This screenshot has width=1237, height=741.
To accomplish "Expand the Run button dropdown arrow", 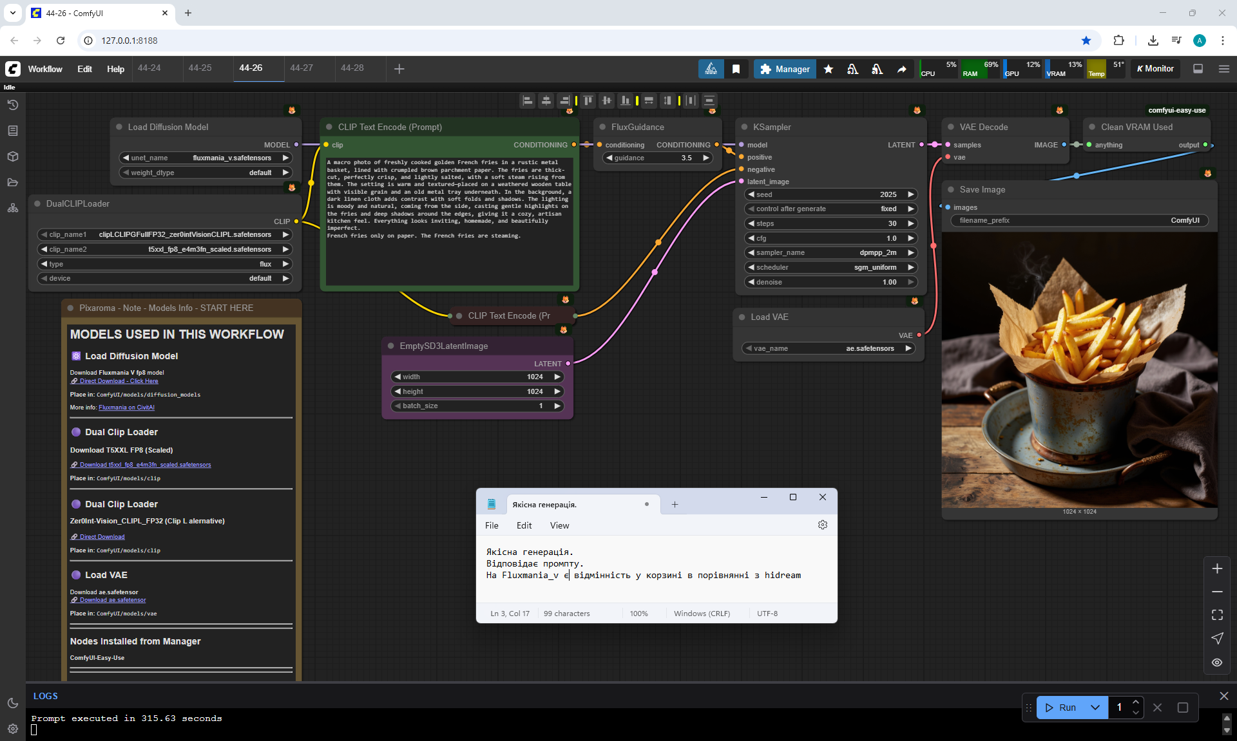I will tap(1095, 707).
